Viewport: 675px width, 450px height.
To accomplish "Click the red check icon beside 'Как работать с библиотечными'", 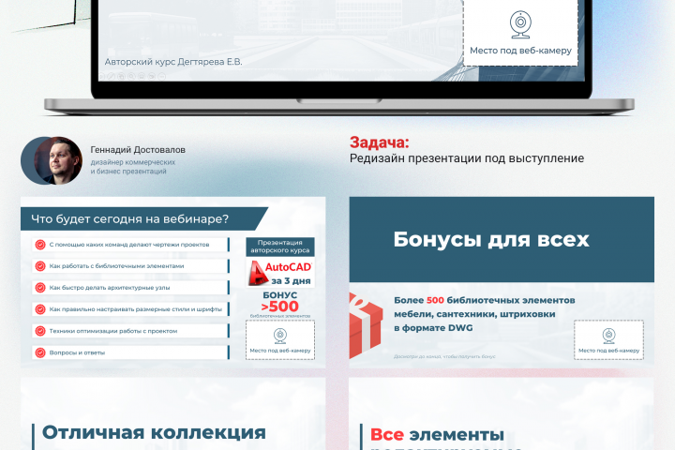I will click(40, 266).
